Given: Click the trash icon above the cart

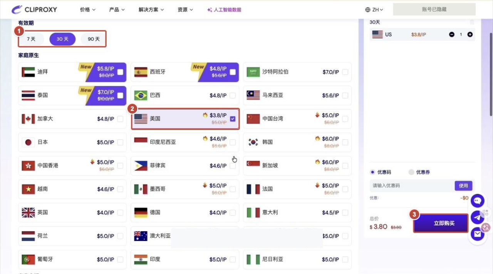Looking at the screenshot, I should pos(472,22).
